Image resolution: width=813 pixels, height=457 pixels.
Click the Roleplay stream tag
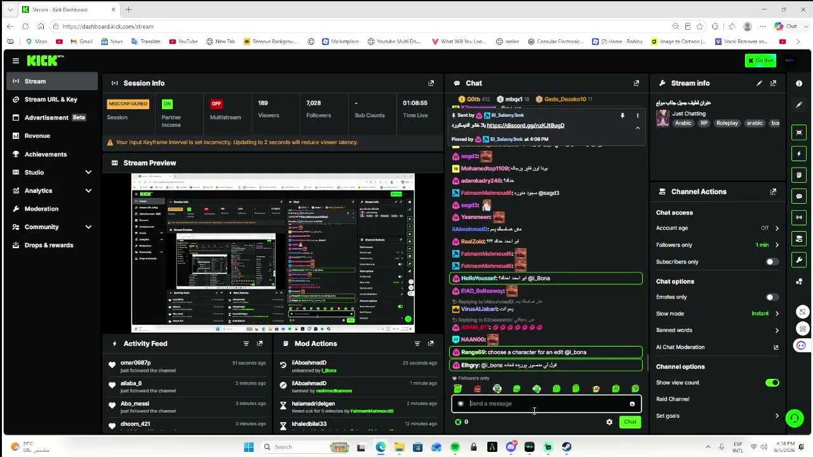(x=727, y=123)
